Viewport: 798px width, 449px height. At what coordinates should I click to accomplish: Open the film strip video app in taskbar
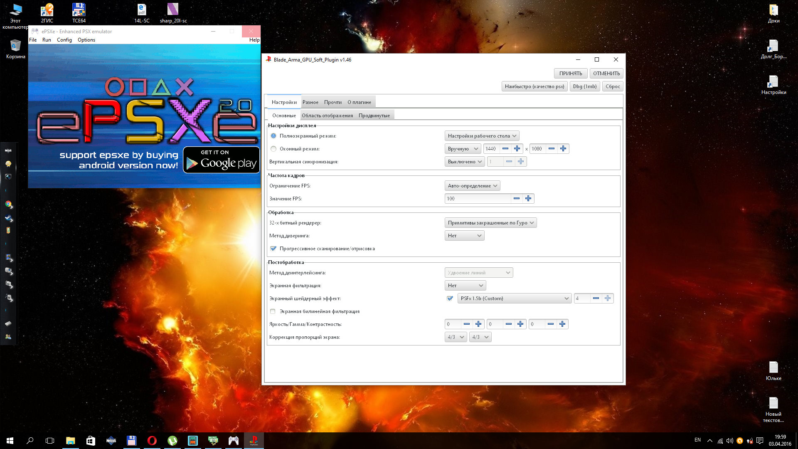click(192, 441)
